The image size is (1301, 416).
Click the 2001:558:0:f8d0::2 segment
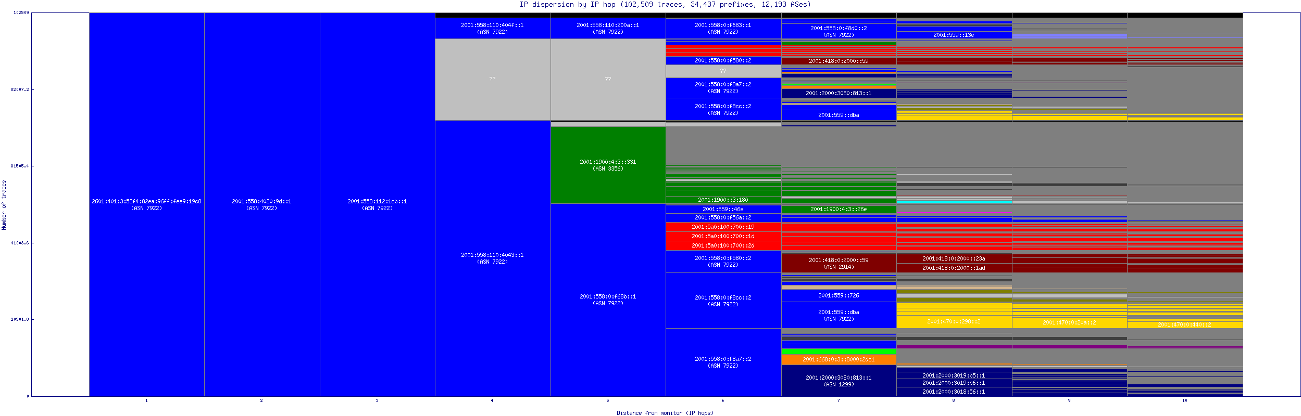tap(839, 31)
